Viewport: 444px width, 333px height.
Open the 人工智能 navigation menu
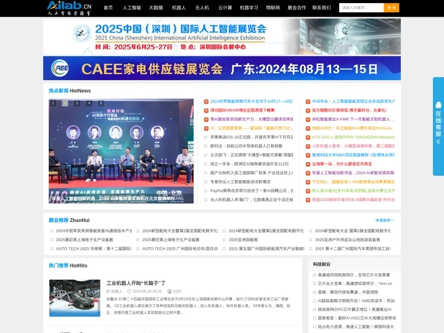pyautogui.click(x=132, y=7)
